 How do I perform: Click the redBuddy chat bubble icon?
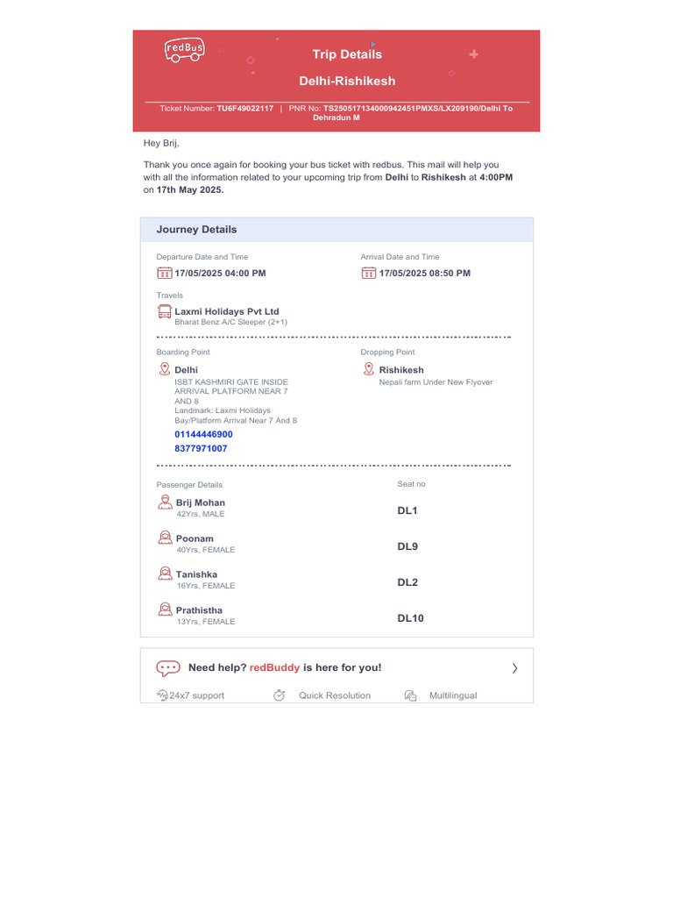point(168,668)
